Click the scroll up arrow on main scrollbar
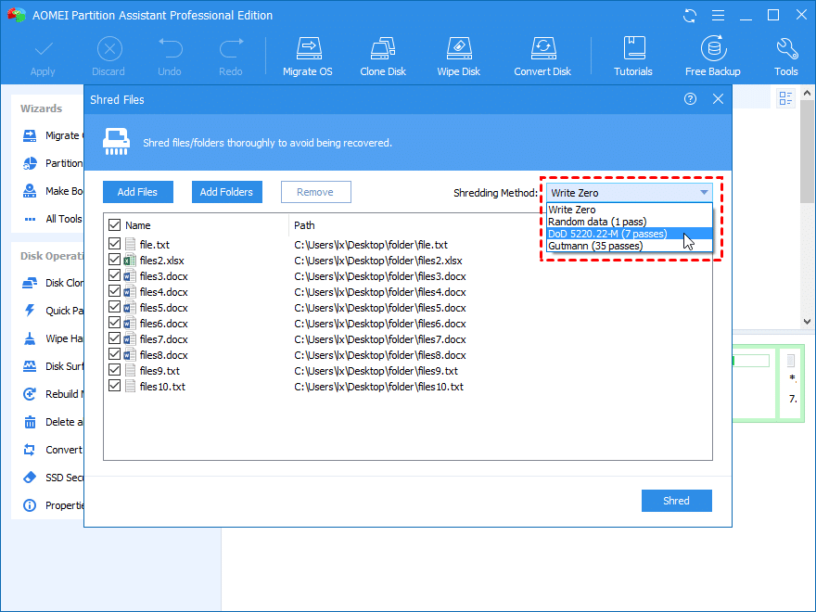The image size is (816, 612). tap(807, 94)
